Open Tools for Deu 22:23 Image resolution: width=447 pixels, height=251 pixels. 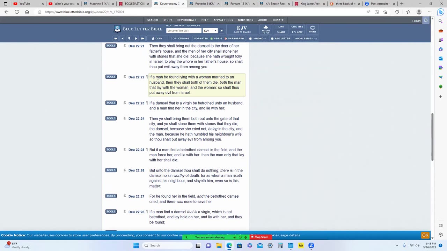[111, 103]
